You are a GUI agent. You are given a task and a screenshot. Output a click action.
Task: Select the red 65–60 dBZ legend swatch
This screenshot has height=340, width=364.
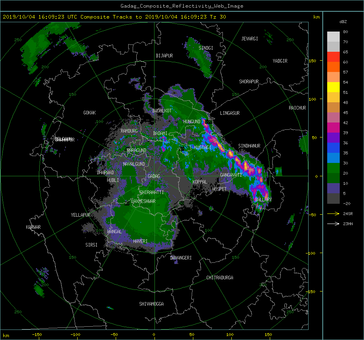pos(333,57)
